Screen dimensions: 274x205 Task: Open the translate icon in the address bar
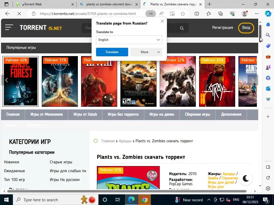(150, 14)
